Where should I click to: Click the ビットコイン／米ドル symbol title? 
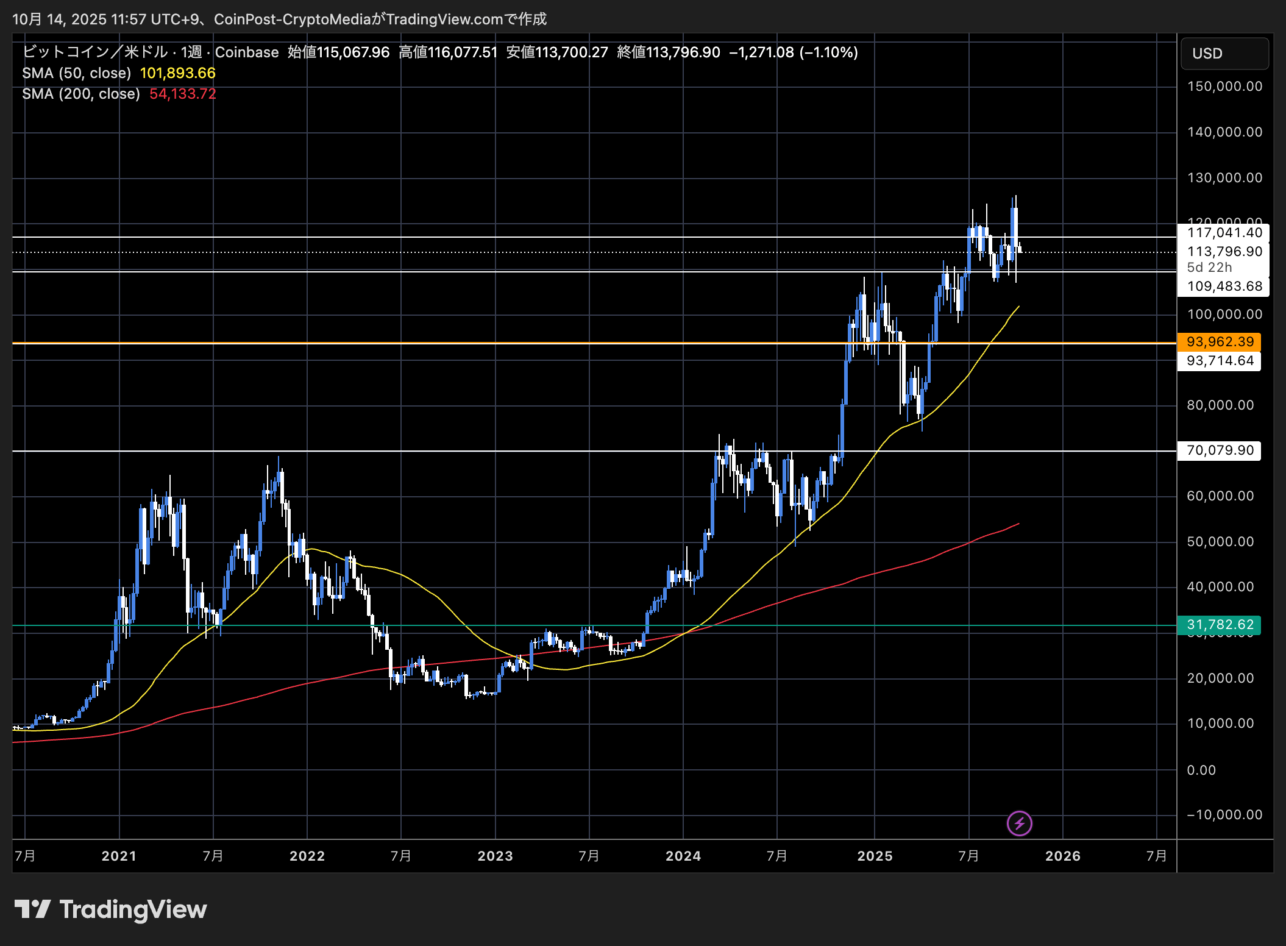pos(95,52)
